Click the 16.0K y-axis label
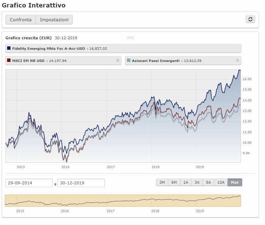This screenshot has height=225, width=265. 247,79
